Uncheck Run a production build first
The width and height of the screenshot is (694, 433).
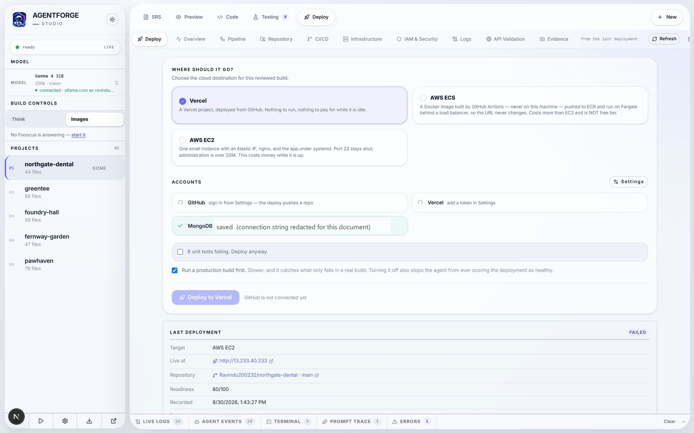click(x=175, y=270)
